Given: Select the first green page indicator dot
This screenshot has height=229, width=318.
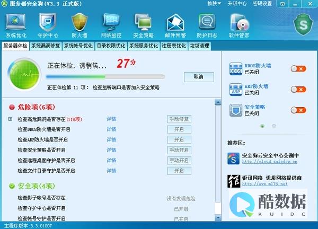Looking at the screenshot, I should (x=262, y=126).
